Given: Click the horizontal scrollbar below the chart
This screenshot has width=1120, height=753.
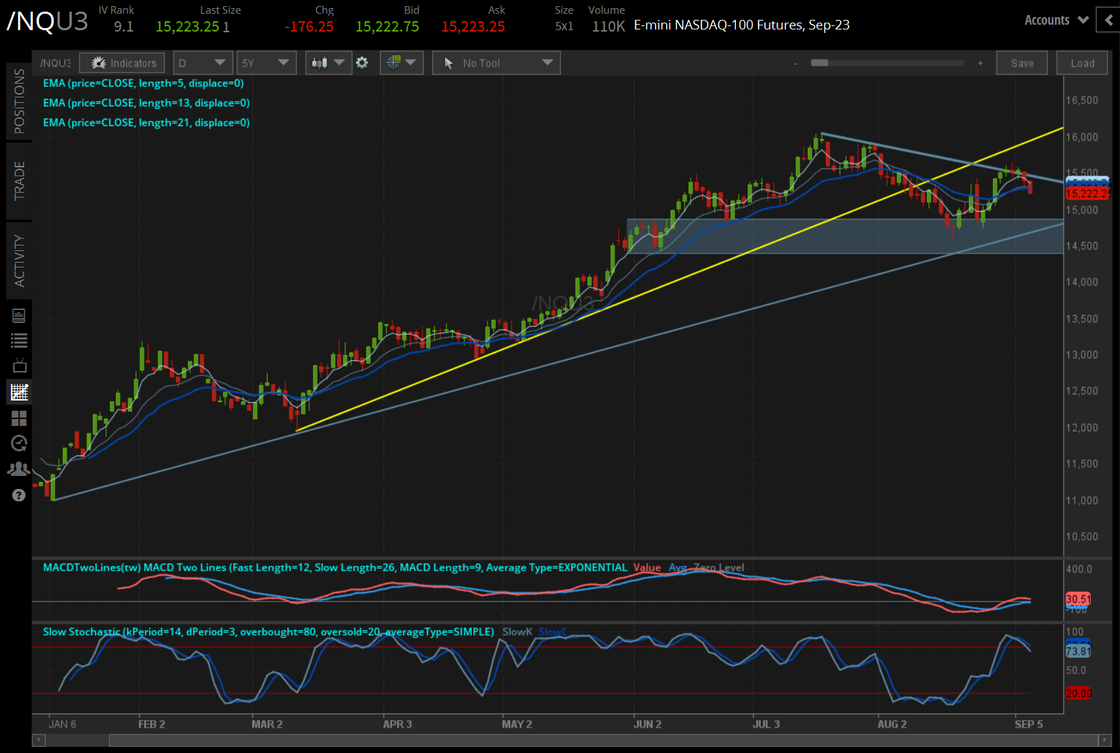Looking at the screenshot, I should pyautogui.click(x=604, y=740).
